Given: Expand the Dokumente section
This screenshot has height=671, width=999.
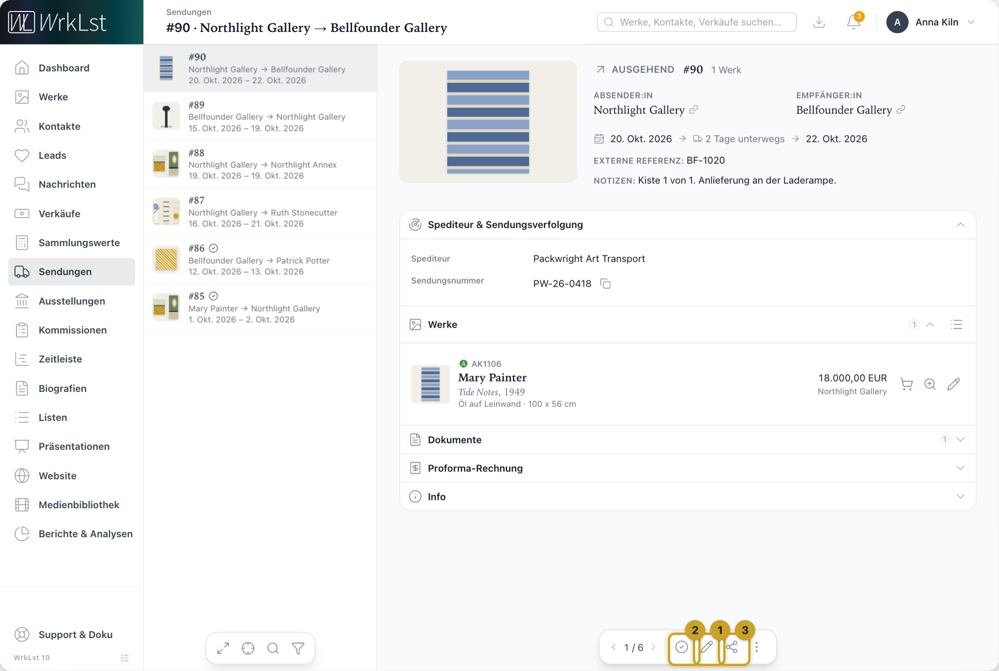Looking at the screenshot, I should pyautogui.click(x=688, y=440).
